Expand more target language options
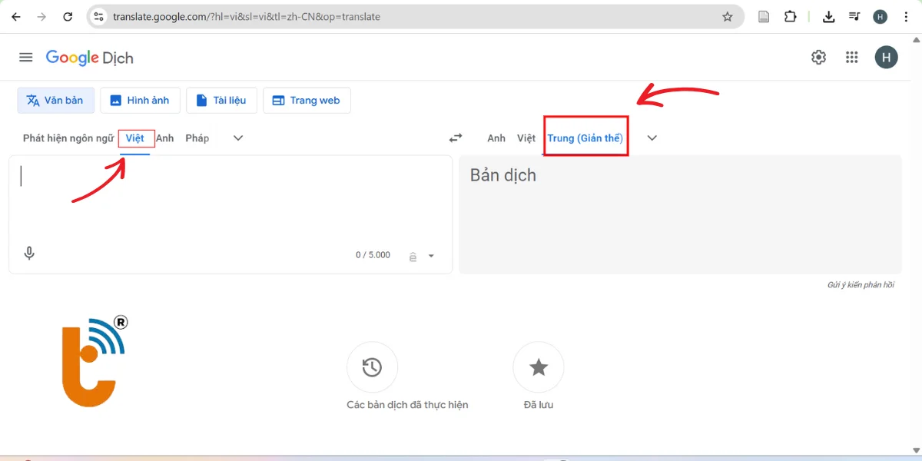This screenshot has height=461, width=922. tap(652, 138)
